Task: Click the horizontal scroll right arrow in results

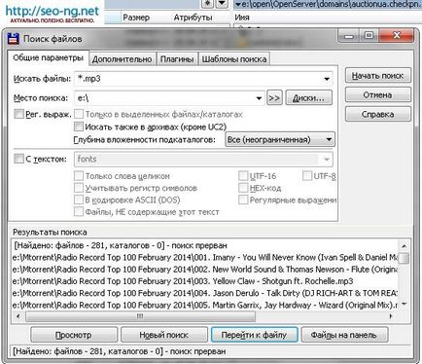Action: point(391,316)
